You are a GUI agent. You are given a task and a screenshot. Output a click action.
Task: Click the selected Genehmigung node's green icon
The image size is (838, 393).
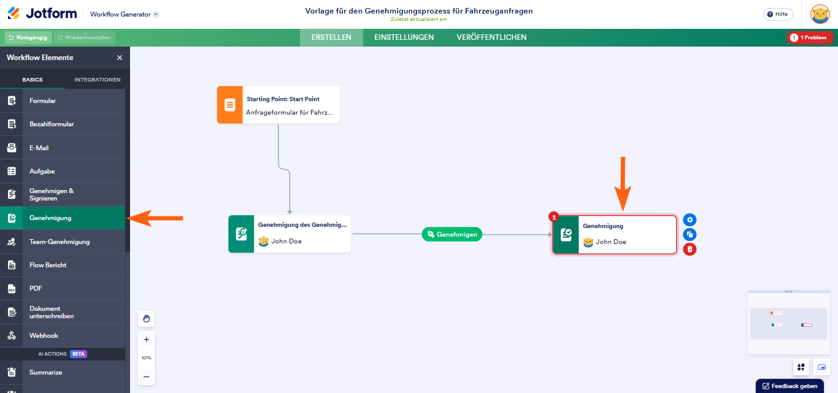566,234
